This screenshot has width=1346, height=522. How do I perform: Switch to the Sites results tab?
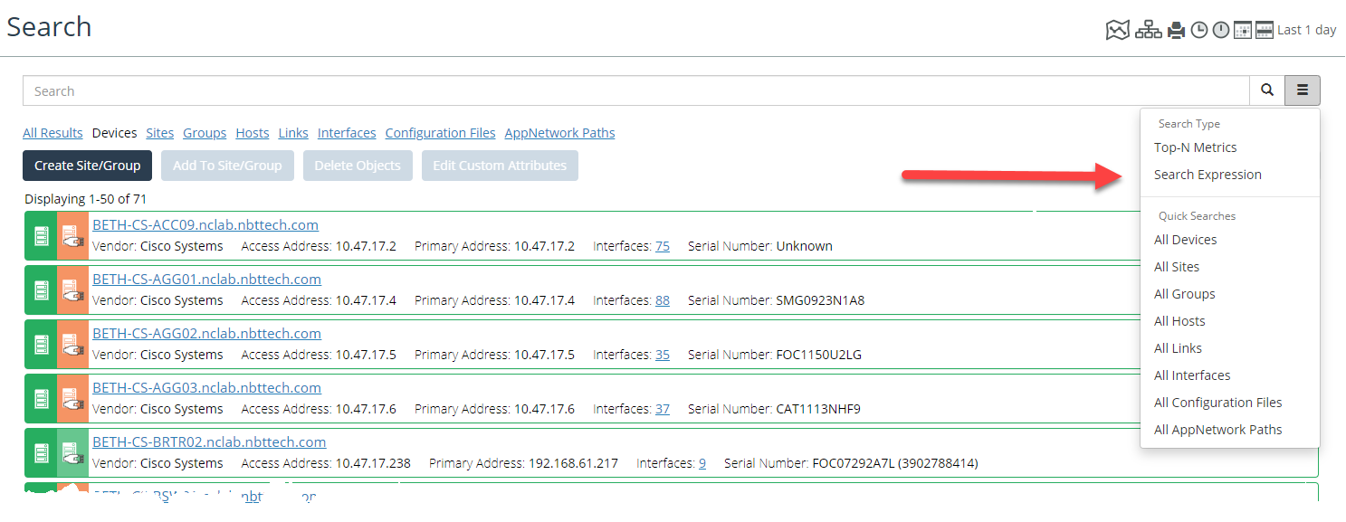159,133
